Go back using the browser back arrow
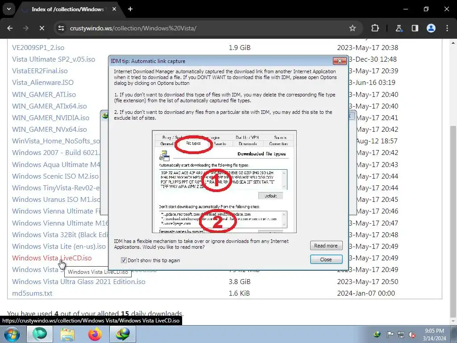 pos(10,28)
